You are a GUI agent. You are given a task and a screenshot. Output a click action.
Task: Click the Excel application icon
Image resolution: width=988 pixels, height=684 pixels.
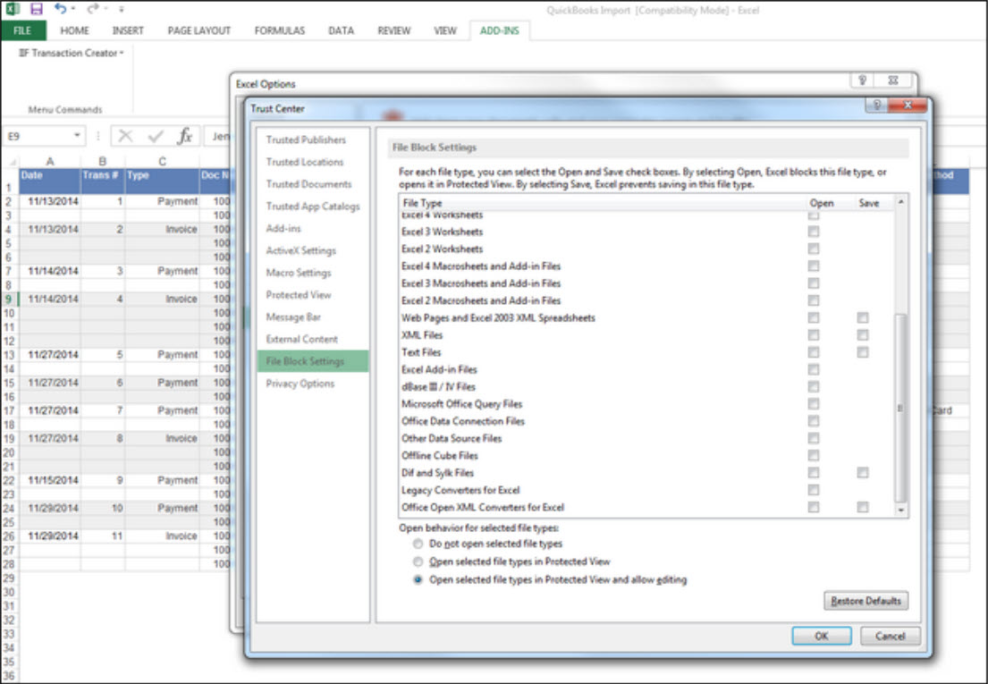point(13,9)
